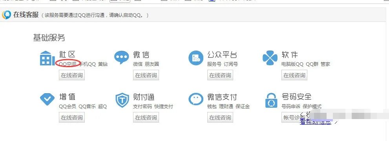Select the 号码申诉 text under 号码安全

click(291, 107)
